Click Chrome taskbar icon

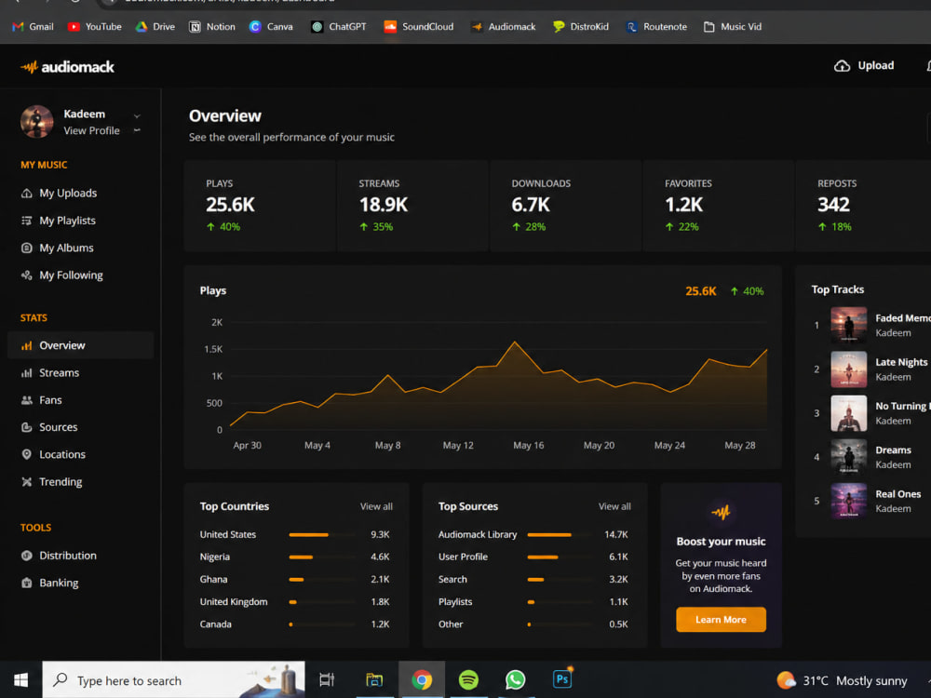point(422,679)
